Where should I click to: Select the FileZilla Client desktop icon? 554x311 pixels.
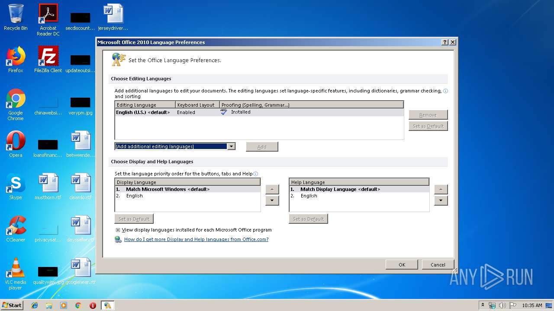coord(48,60)
